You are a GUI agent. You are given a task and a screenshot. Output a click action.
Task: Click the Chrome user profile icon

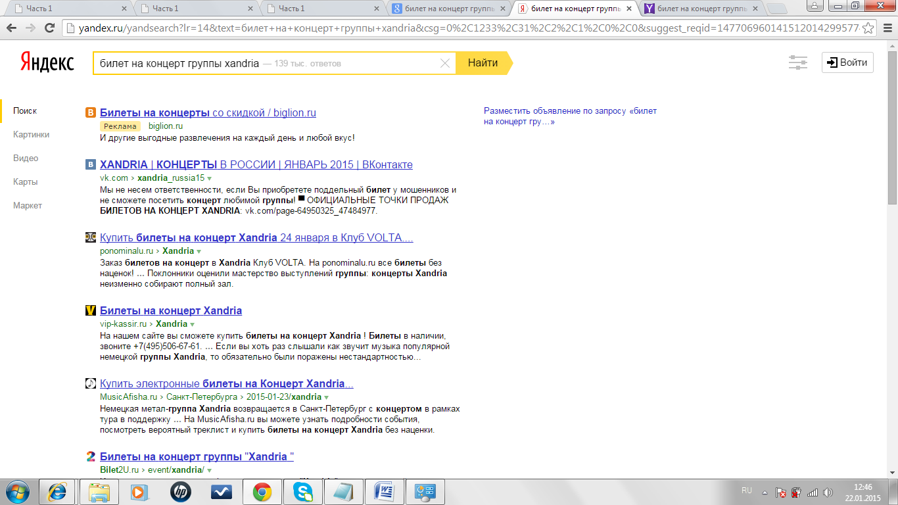(x=815, y=5)
